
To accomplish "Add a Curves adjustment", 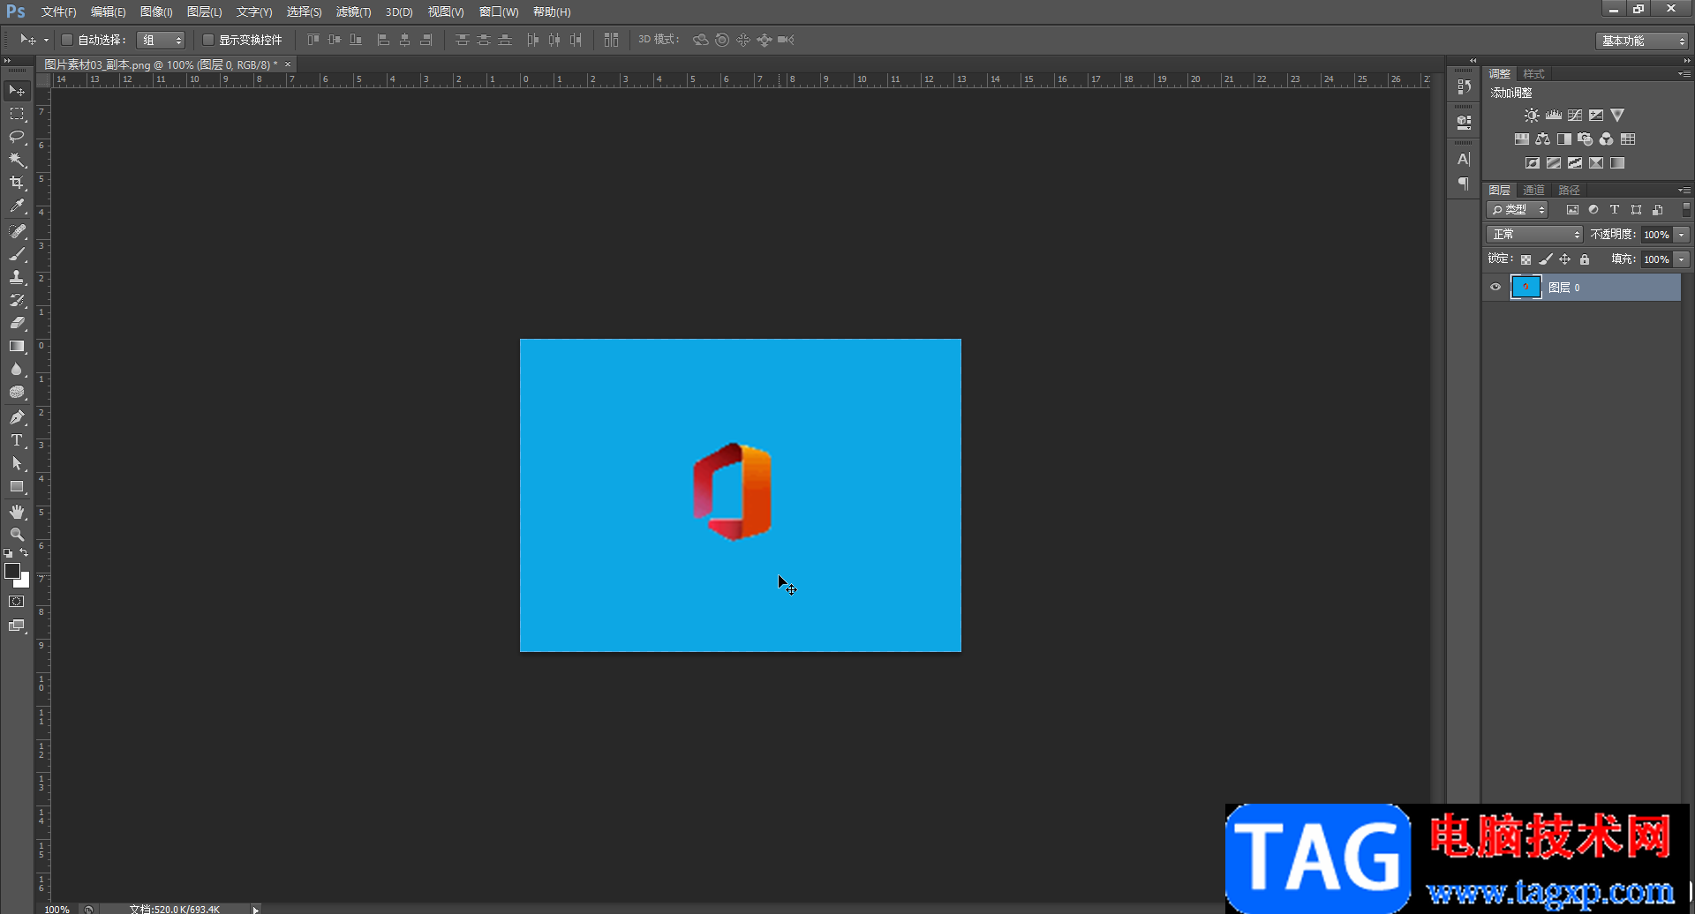I will click(1575, 116).
